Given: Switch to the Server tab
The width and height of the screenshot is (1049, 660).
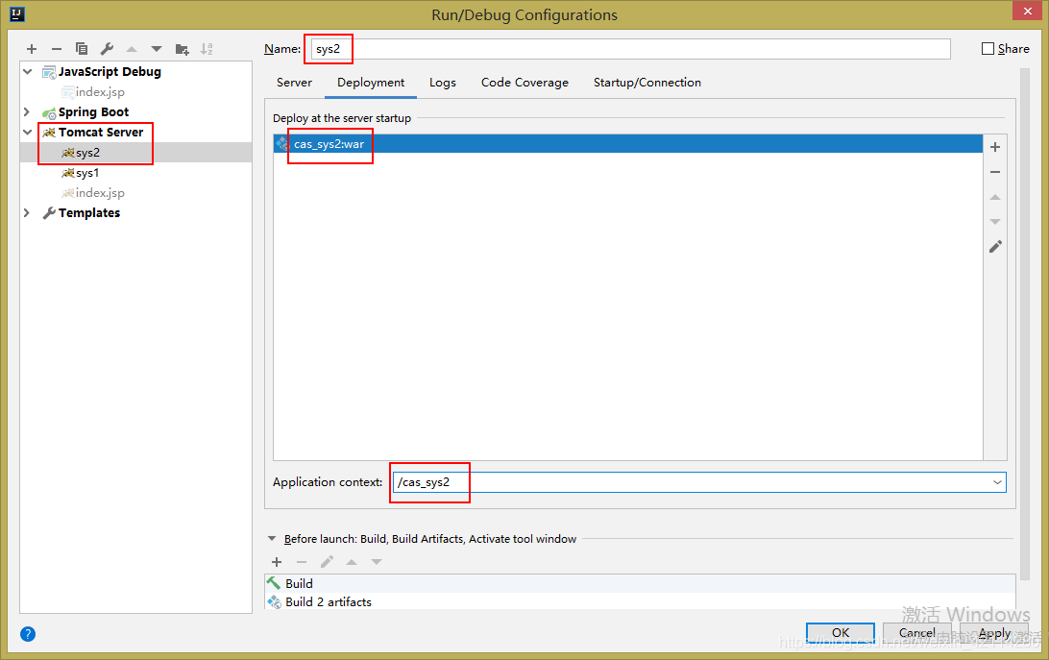Looking at the screenshot, I should (294, 83).
